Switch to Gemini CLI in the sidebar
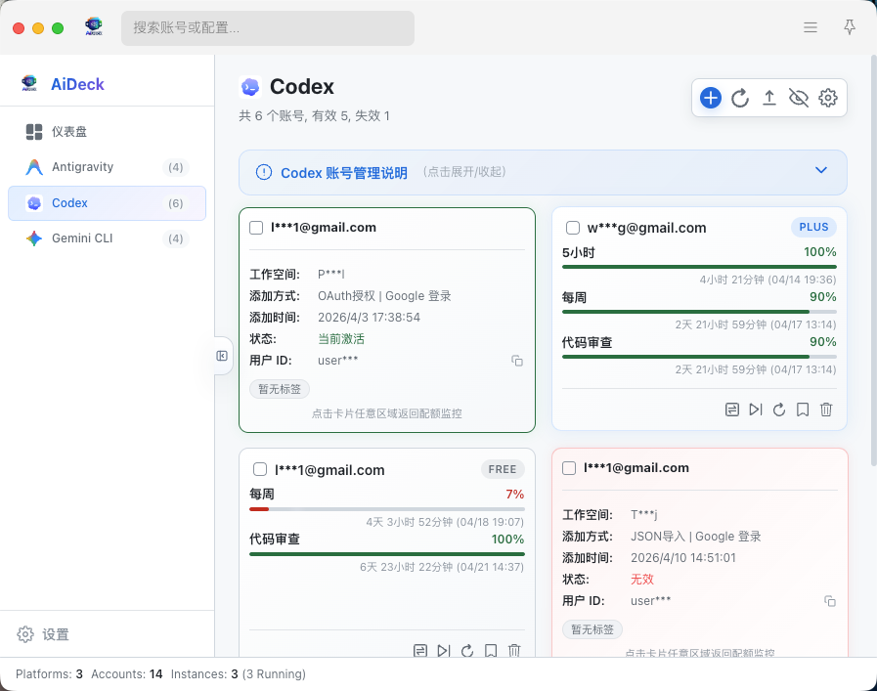Screen dimensions: 877x691 (x=82, y=238)
